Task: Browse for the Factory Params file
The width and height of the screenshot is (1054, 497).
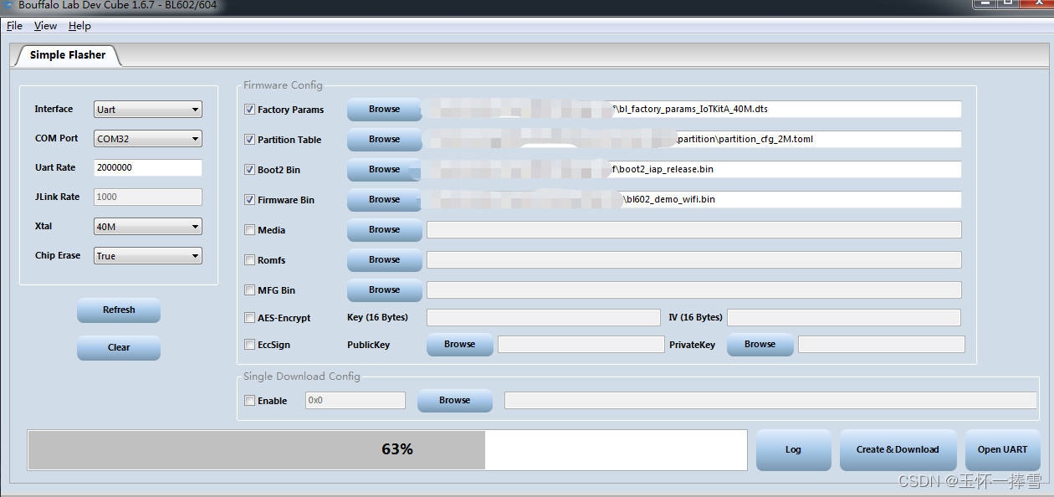Action: pos(385,110)
